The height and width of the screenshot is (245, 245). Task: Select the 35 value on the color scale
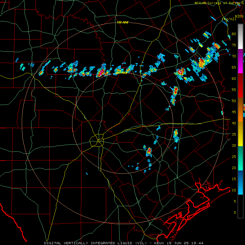click(234, 134)
